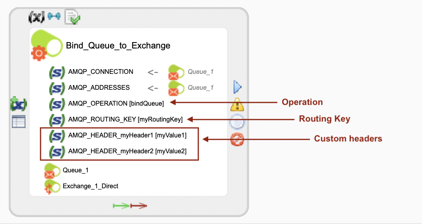Viewport: 422px width, 224px height.
Task: Select the AMQP_ADDRESSES parameter row
Action: [x=99, y=87]
